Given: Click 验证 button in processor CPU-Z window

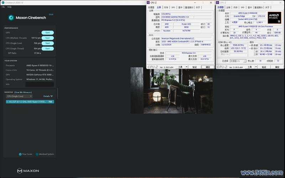Looking at the screenshot, I should (x=264, y=67).
